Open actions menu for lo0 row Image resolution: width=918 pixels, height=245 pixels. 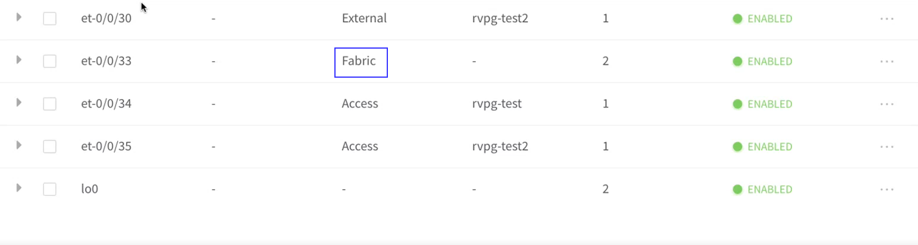coord(886,189)
